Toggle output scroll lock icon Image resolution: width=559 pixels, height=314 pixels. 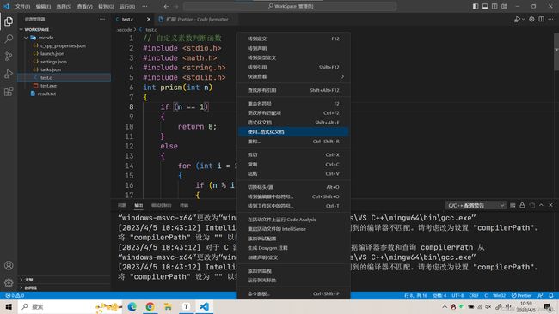522,205
